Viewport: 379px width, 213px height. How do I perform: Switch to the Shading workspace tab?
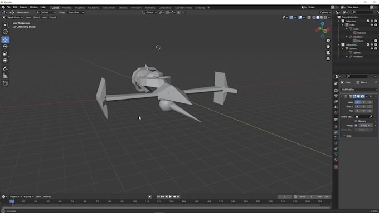[x=123, y=8]
